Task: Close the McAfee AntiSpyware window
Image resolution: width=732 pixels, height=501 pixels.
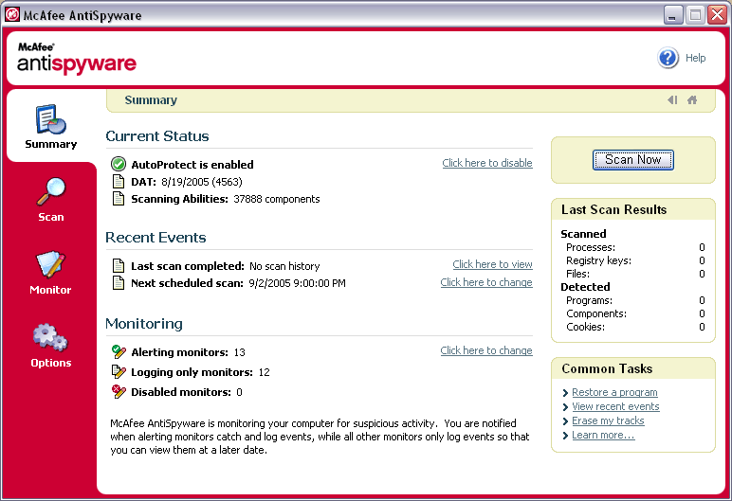Action: (717, 15)
